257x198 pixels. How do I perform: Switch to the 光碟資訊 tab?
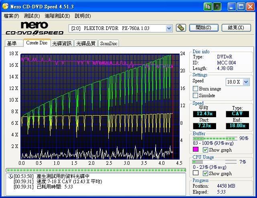[x=62, y=43]
